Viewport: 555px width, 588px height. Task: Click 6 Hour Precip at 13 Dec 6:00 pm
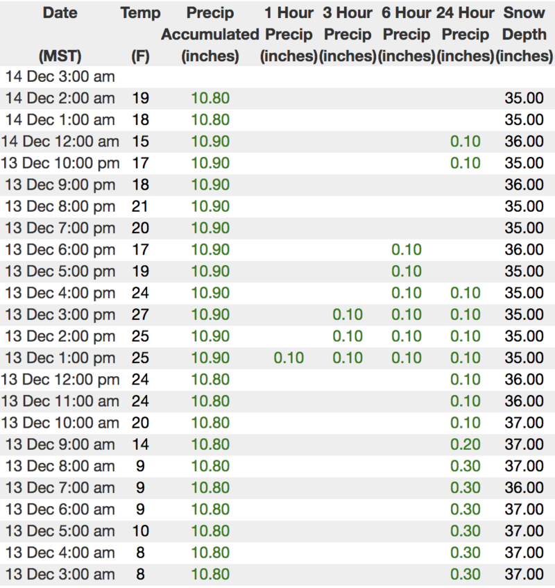pos(407,250)
